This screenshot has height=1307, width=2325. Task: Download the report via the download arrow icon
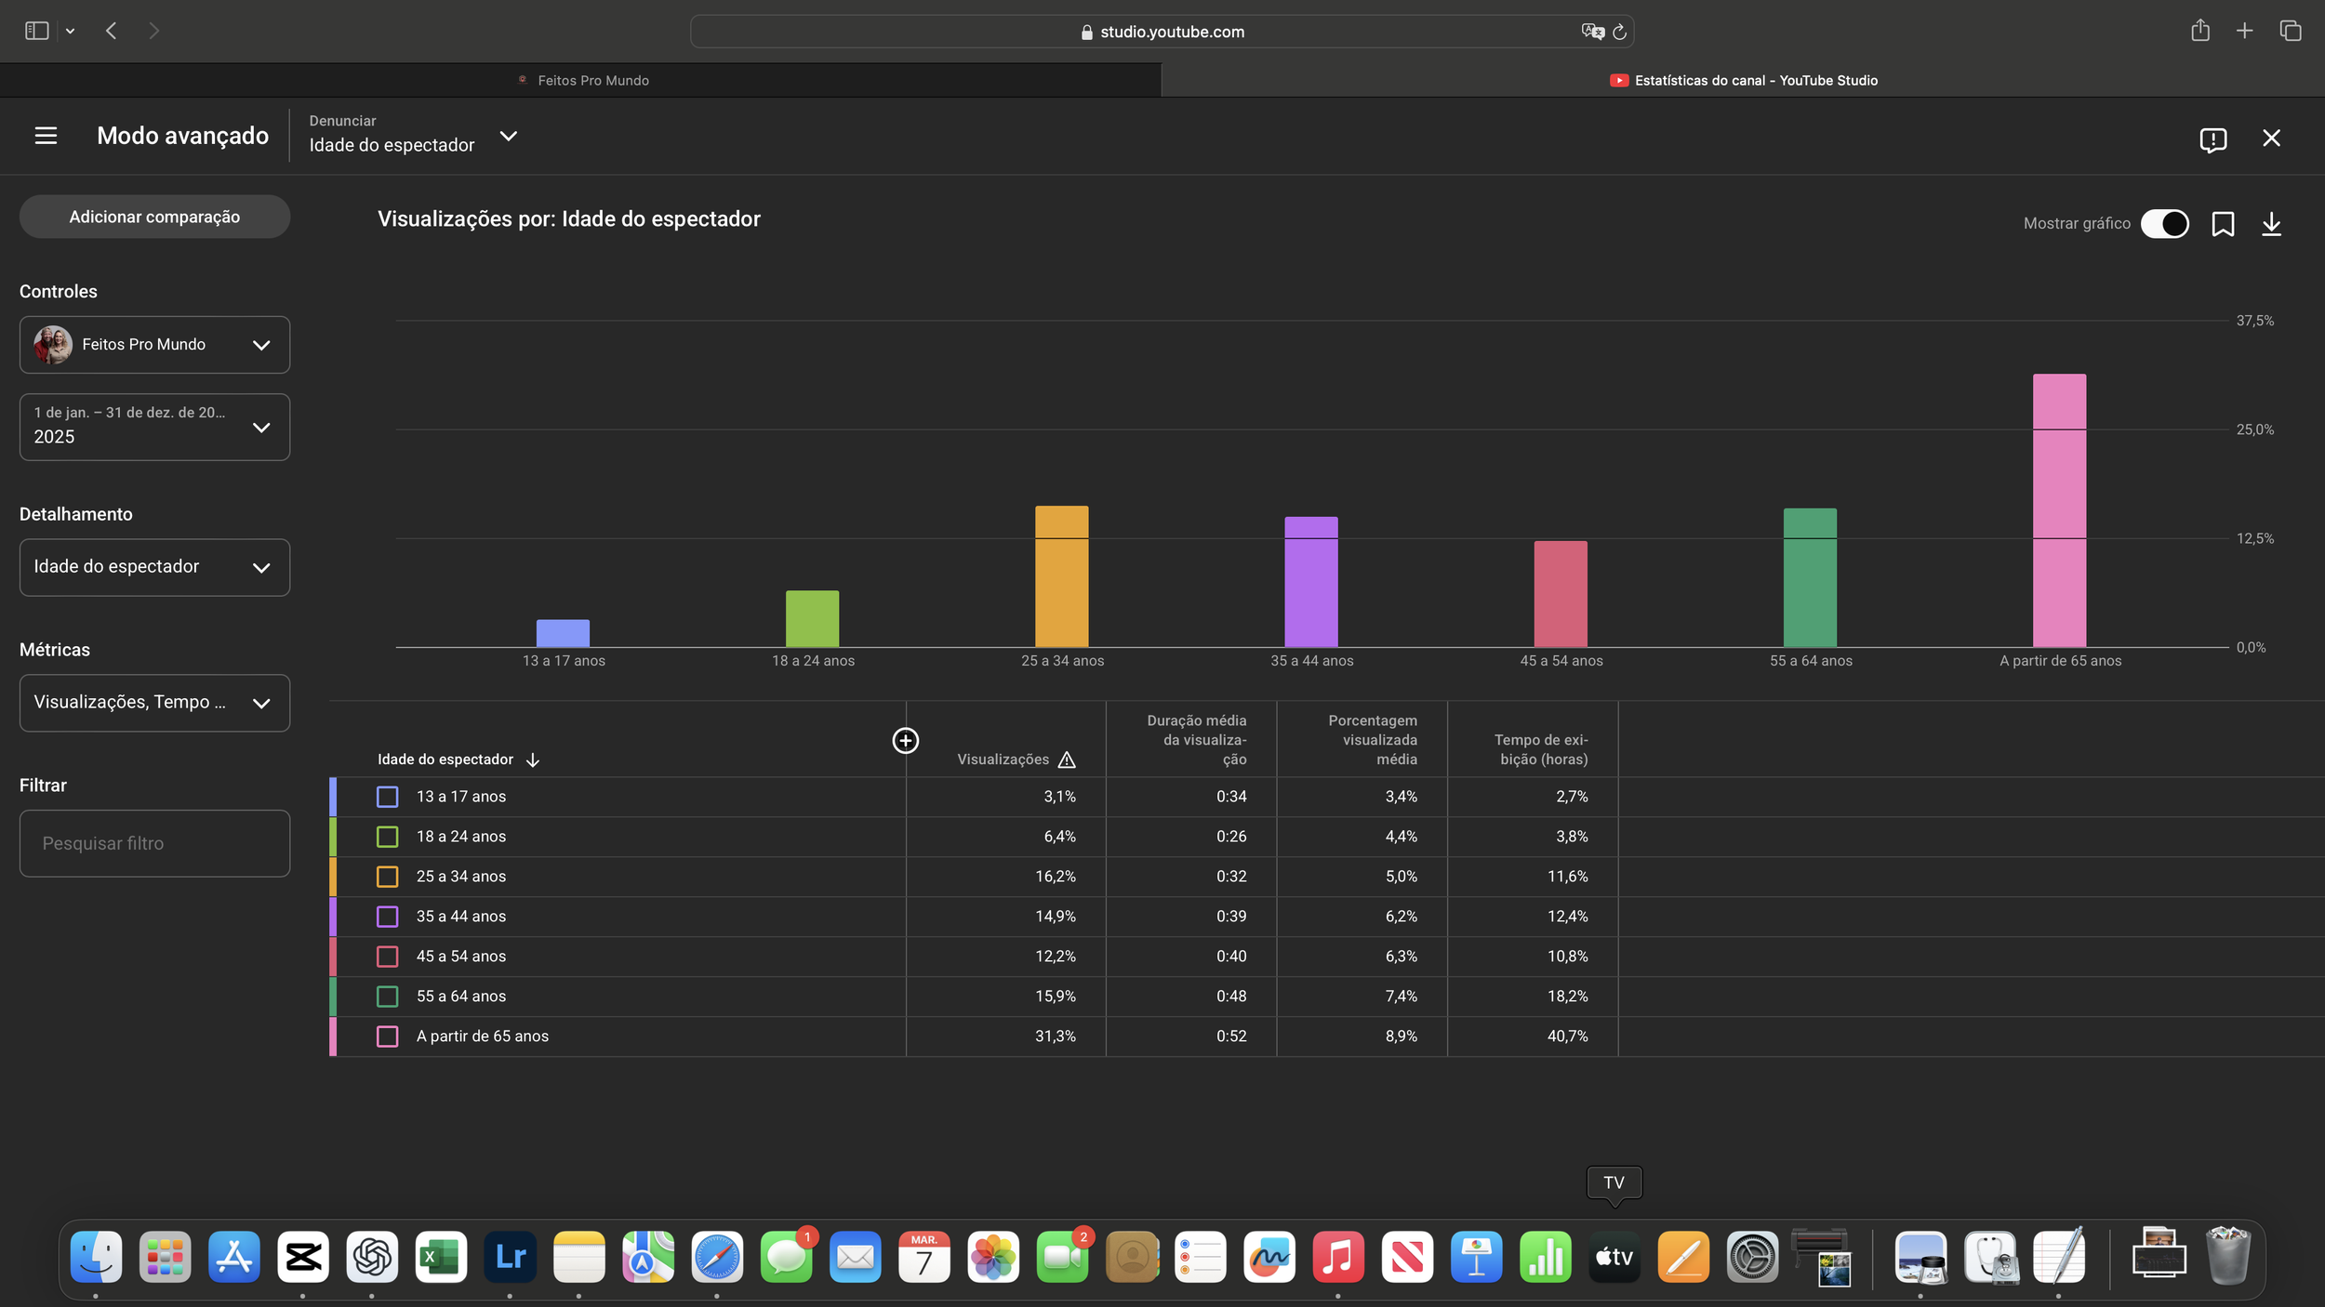(2271, 224)
